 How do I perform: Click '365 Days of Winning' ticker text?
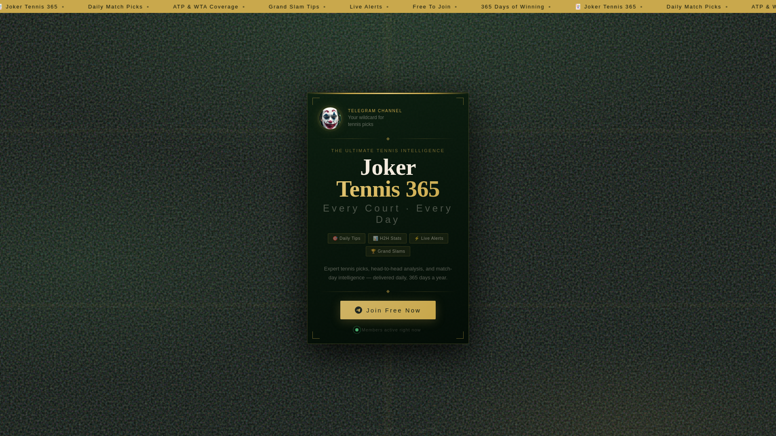512,6
